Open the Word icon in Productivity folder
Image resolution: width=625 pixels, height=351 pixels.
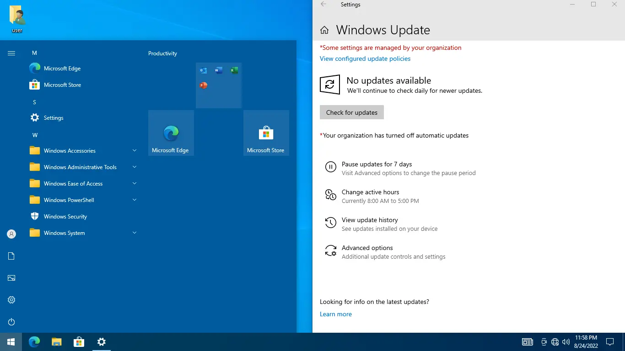point(219,70)
